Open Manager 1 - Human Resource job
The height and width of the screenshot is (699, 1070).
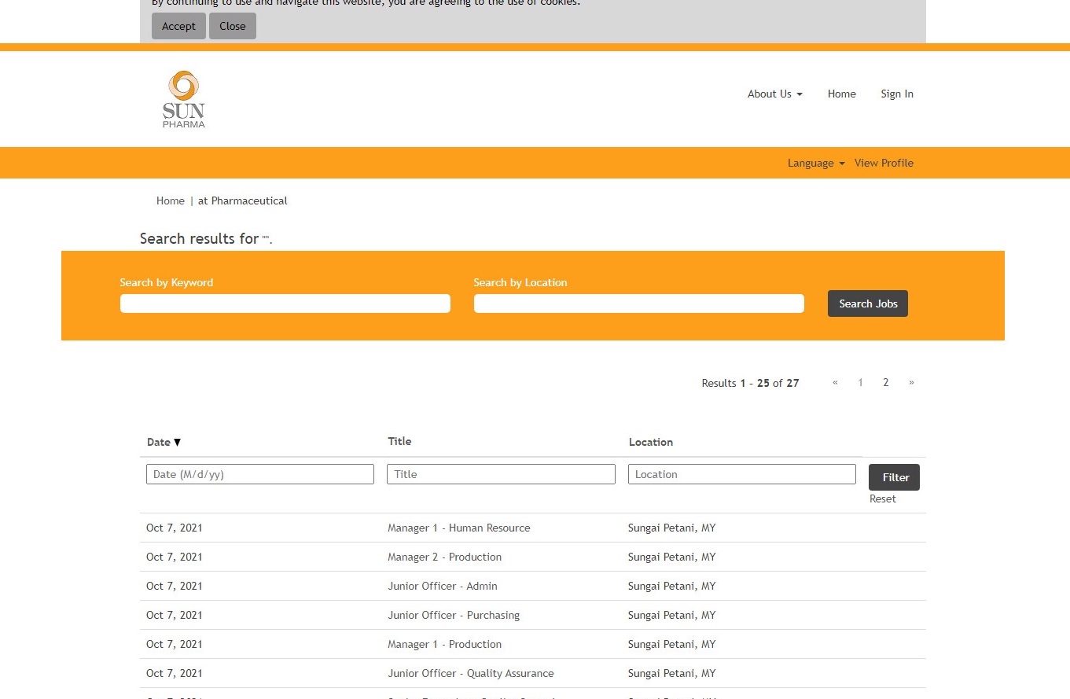pos(458,528)
